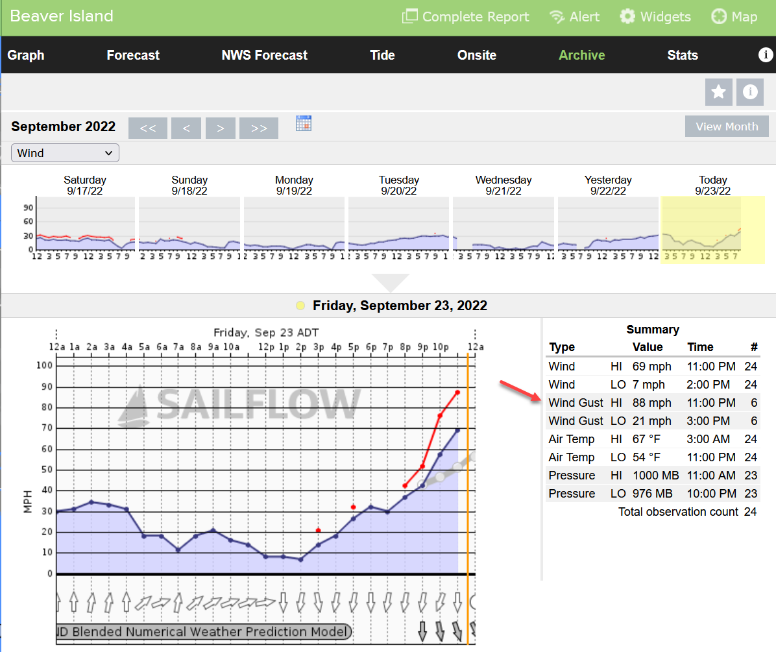Open the calendar date picker icon
The height and width of the screenshot is (652, 776).
click(304, 123)
